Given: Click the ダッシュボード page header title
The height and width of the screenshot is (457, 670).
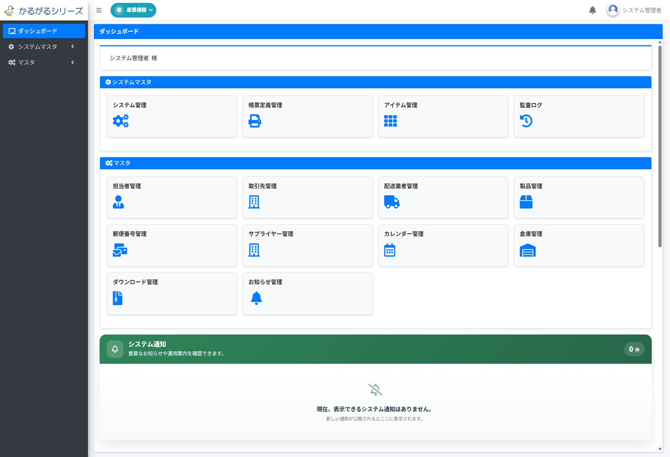Looking at the screenshot, I should click(119, 31).
